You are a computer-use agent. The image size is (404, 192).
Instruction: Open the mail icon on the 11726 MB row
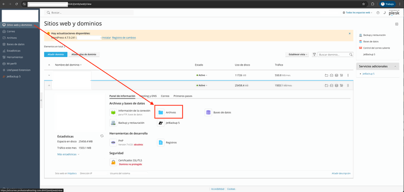click(331, 75)
